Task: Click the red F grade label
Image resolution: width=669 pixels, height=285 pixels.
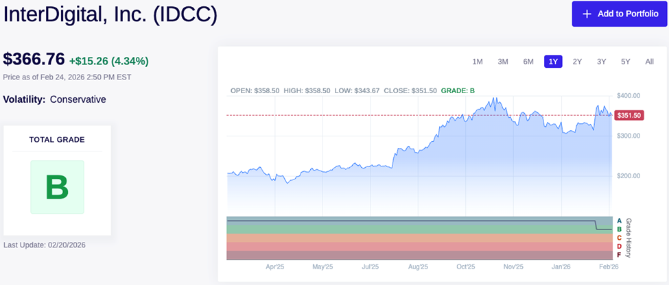Action: pos(620,255)
